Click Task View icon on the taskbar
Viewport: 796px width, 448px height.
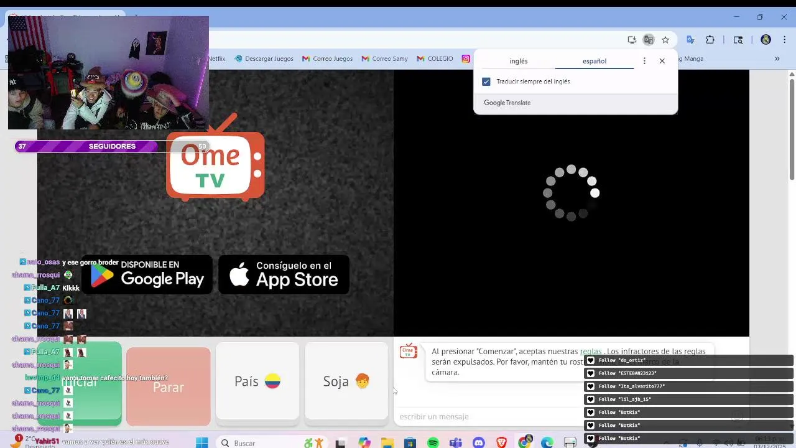(x=340, y=443)
